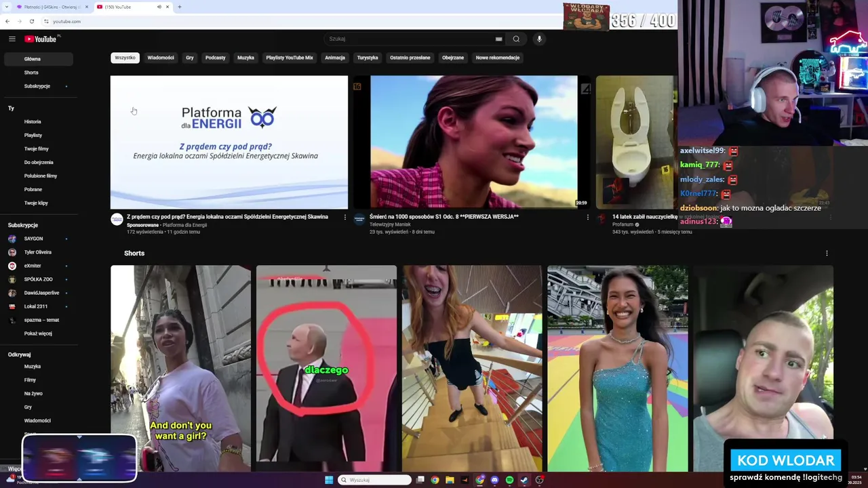The height and width of the screenshot is (488, 868).
Task: Select the Wszystko filter chip
Action: [x=125, y=58]
